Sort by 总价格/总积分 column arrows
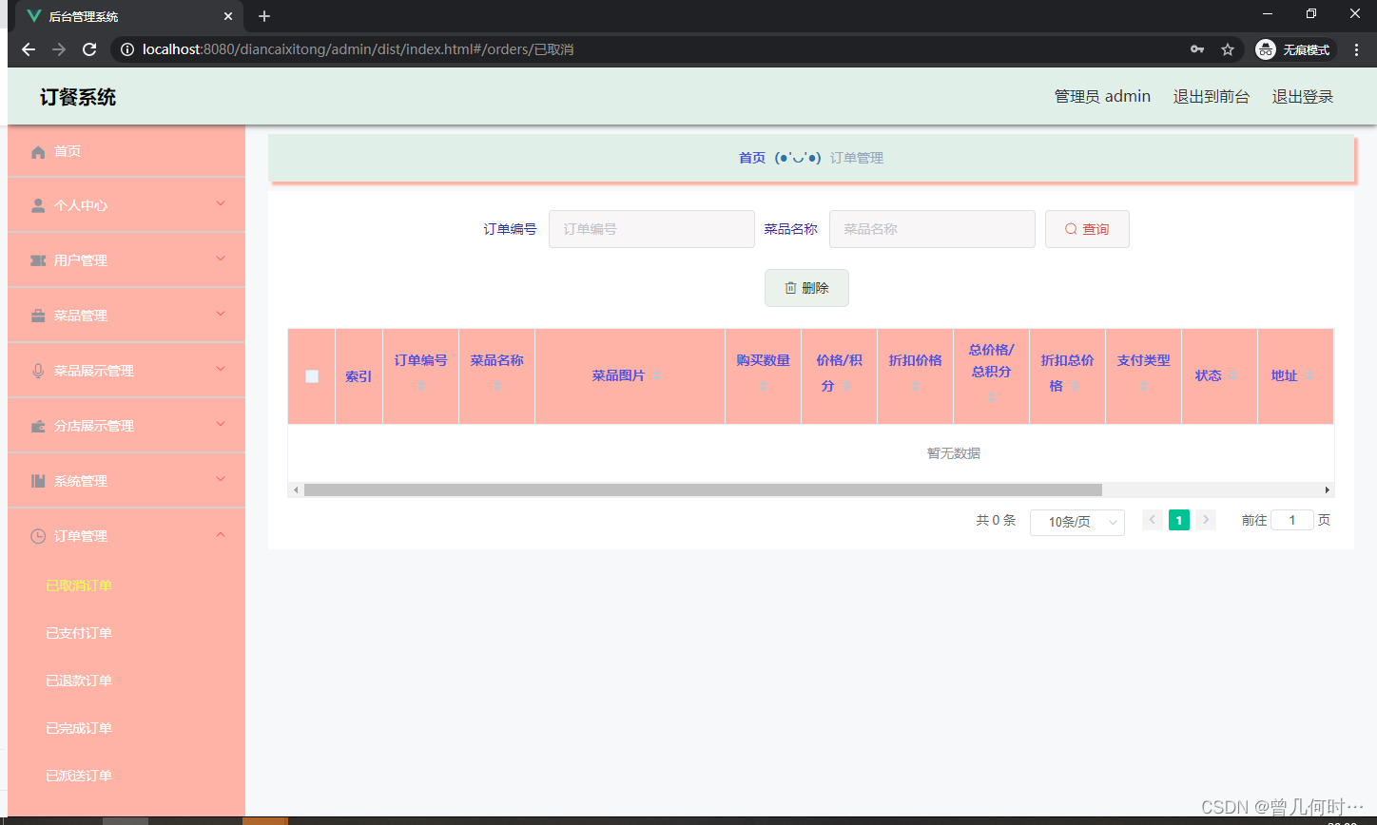The image size is (1377, 825). click(992, 396)
